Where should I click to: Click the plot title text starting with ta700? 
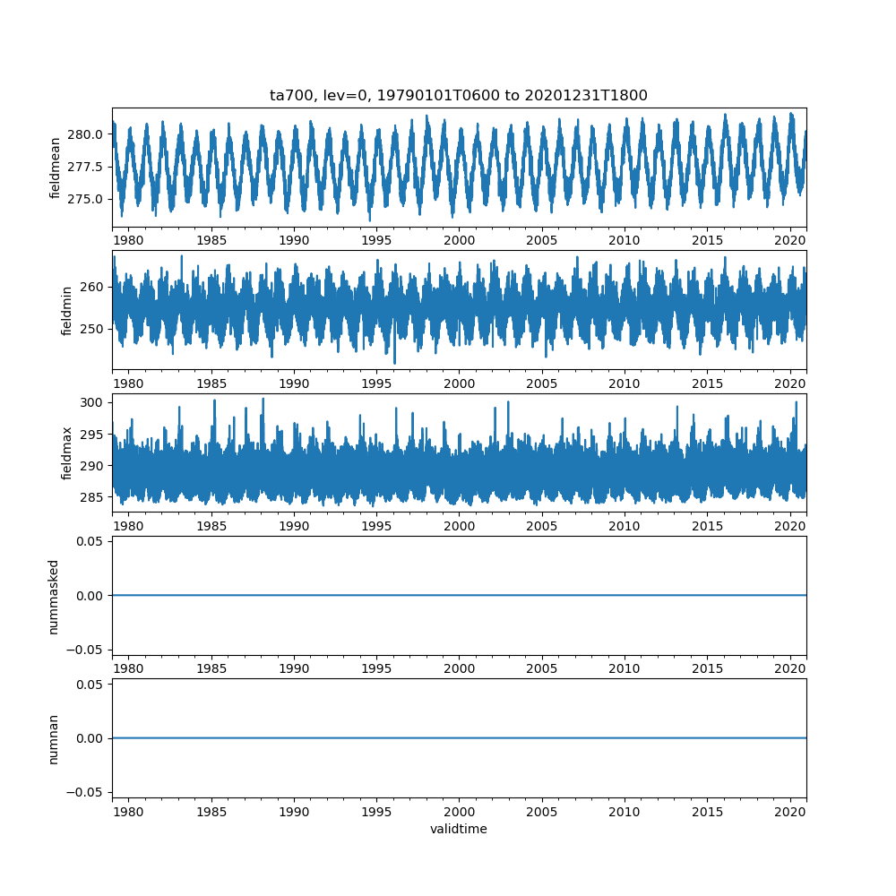(458, 95)
